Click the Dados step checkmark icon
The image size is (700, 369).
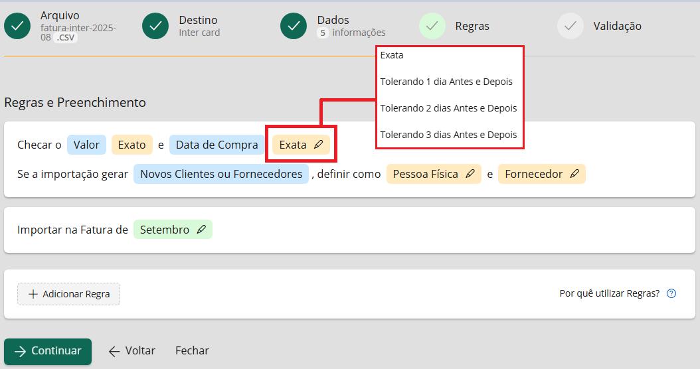click(294, 26)
